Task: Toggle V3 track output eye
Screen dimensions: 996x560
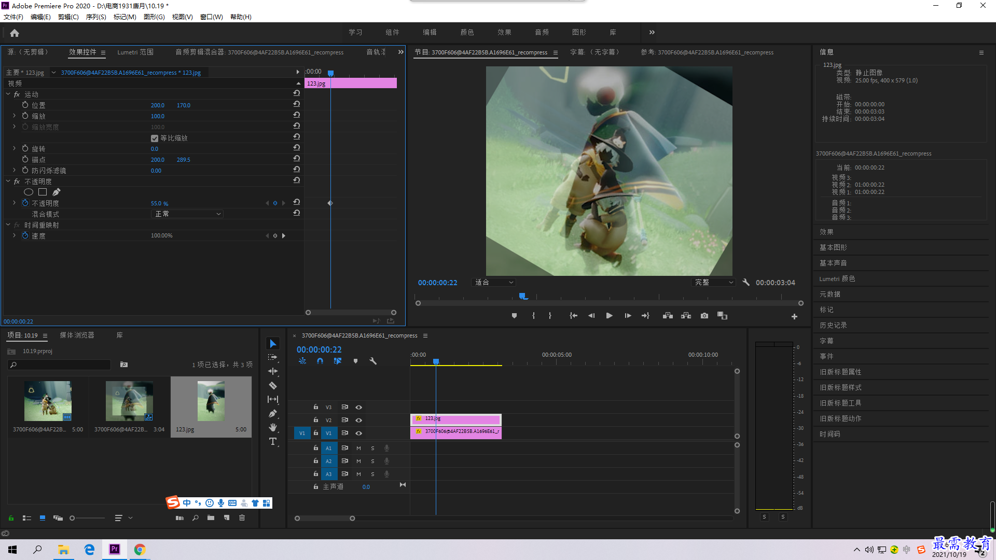Action: tap(358, 407)
